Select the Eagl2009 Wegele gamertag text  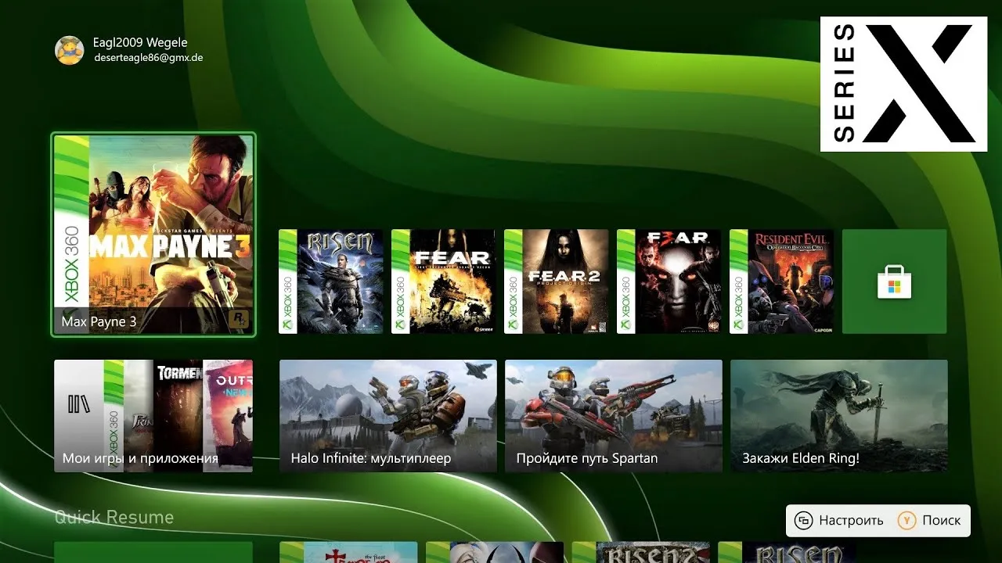tap(140, 42)
